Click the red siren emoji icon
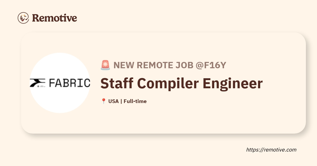 [x=105, y=65]
